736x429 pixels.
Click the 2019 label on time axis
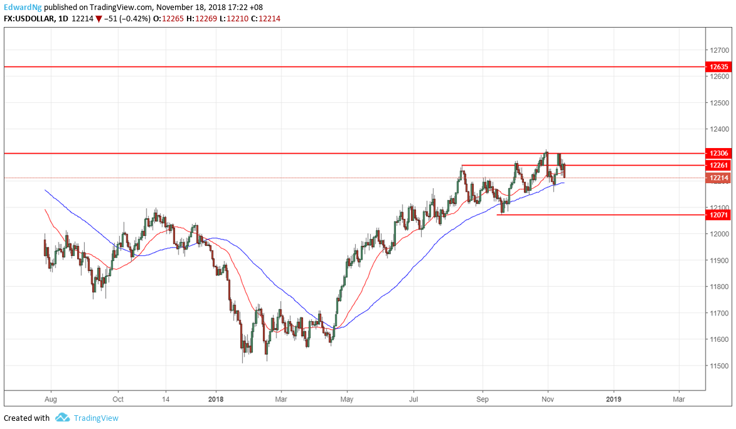614,399
